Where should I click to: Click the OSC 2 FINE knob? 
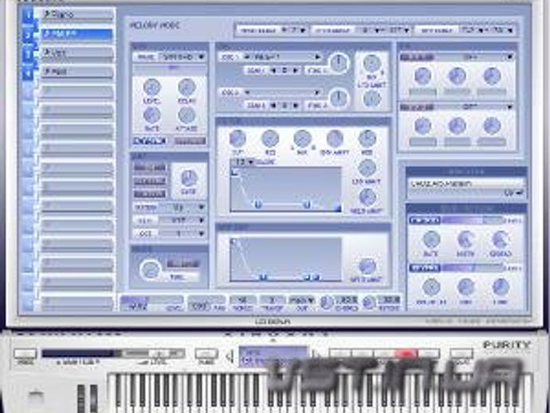tap(339, 98)
